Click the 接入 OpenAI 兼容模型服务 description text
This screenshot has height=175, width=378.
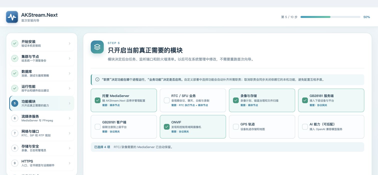[x=326, y=129]
